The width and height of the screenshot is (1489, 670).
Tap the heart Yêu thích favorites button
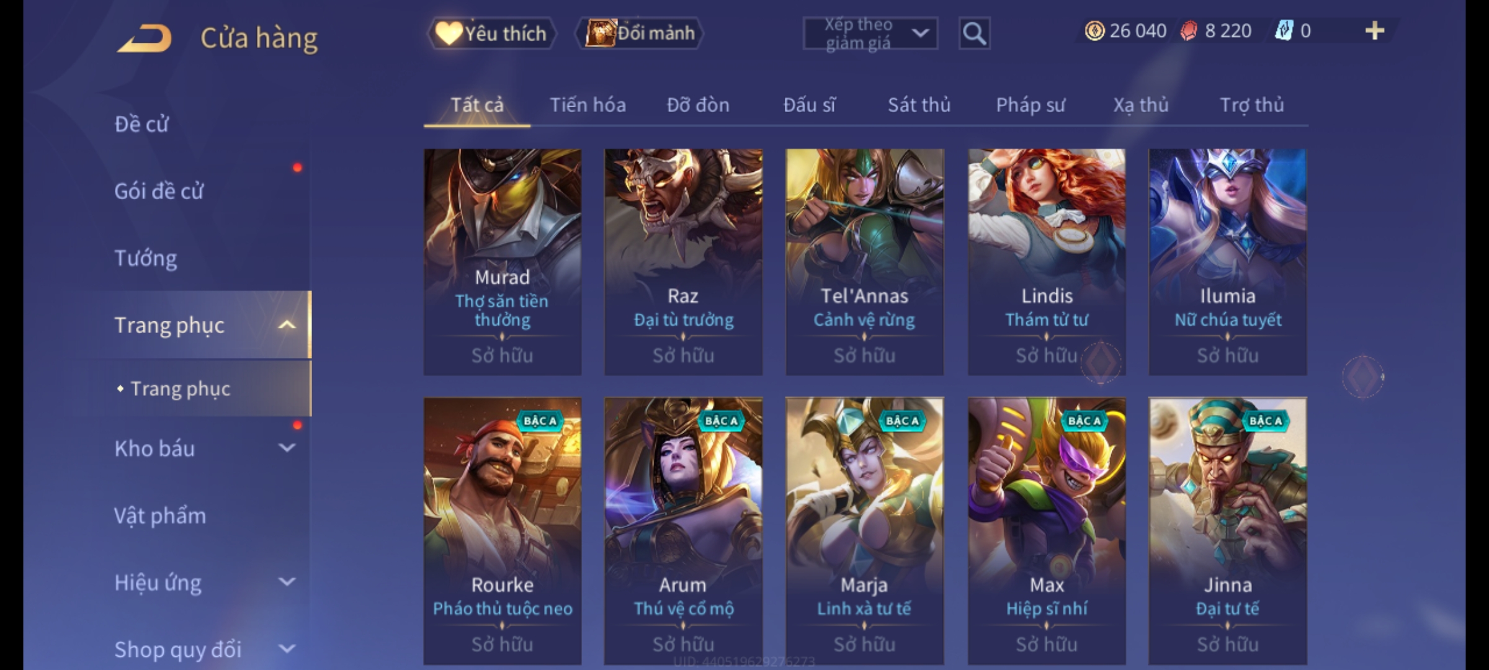pos(491,33)
